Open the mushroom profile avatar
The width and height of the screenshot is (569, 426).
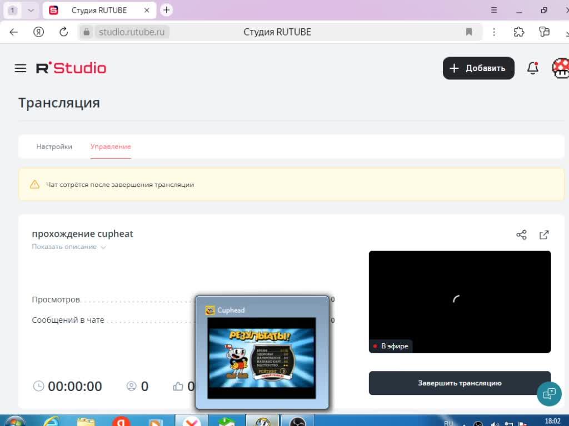pos(560,68)
